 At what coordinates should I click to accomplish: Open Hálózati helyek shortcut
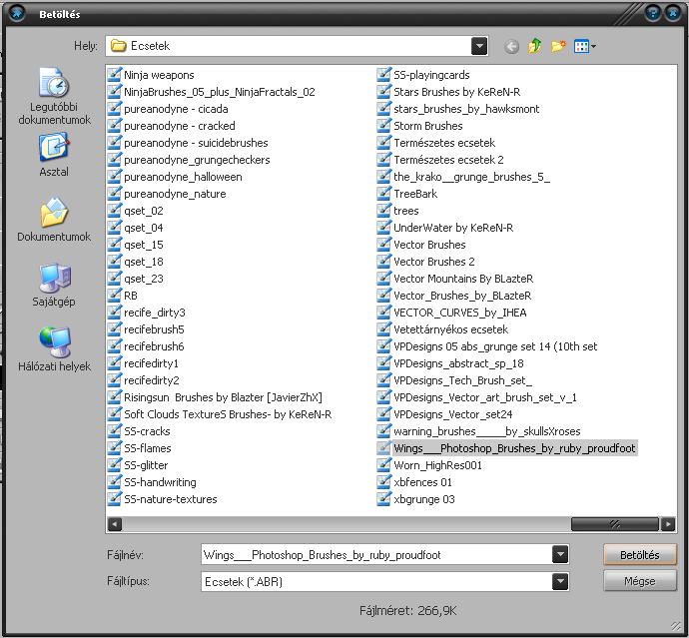54,348
